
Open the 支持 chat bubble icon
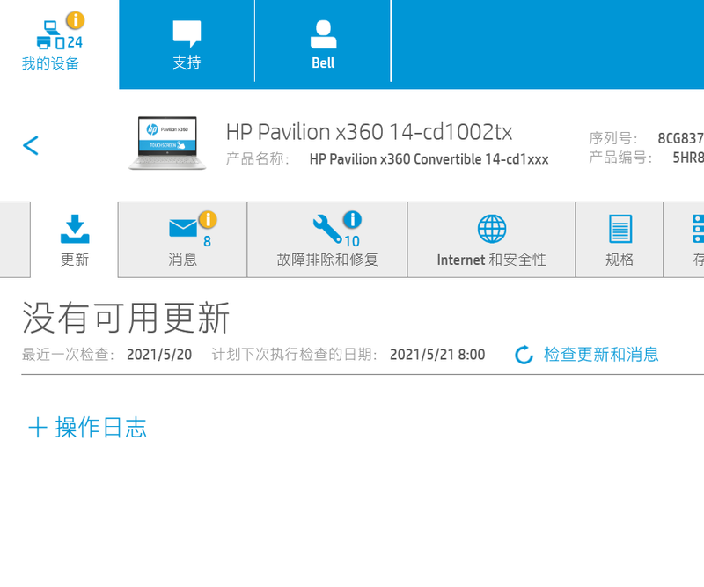point(187,34)
